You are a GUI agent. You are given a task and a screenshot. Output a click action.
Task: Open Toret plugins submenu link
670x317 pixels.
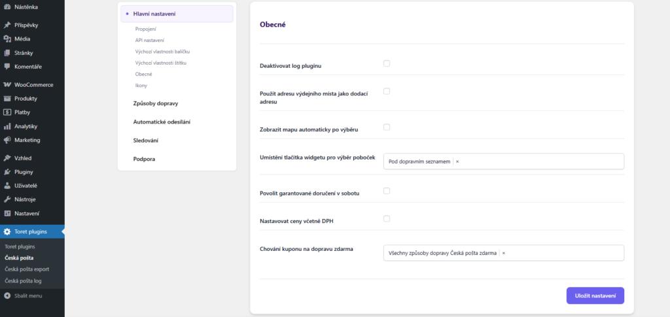pyautogui.click(x=20, y=246)
